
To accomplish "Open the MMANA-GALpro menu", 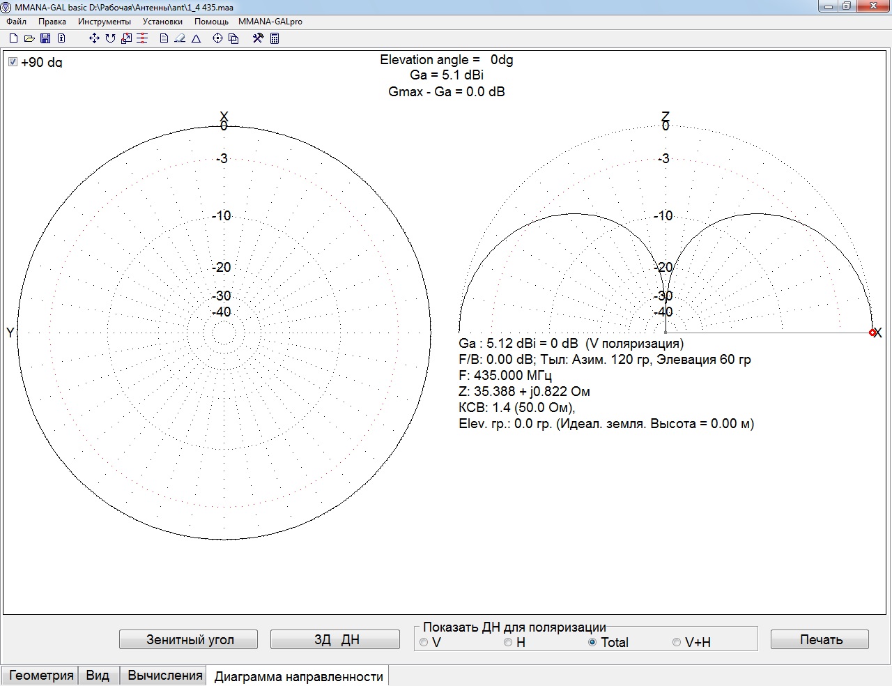I will [270, 22].
